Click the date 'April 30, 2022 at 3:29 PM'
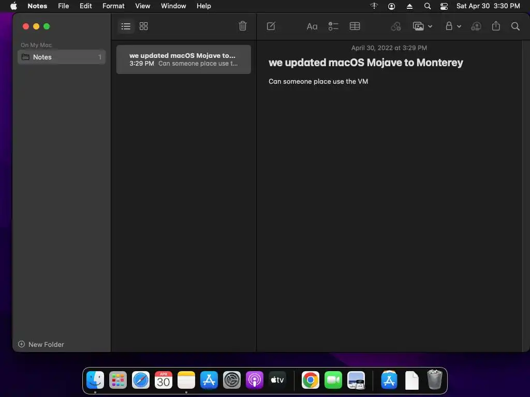Image resolution: width=530 pixels, height=397 pixels. pos(389,48)
